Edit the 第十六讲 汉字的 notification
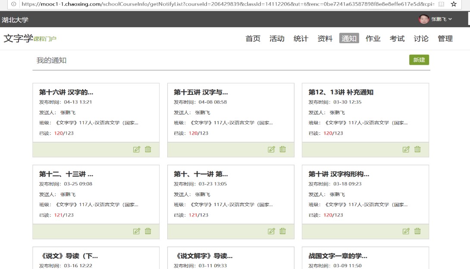The image size is (470, 269). 137,150
